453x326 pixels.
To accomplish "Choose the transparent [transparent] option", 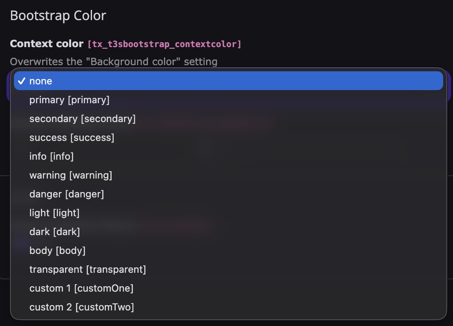I will [87, 269].
